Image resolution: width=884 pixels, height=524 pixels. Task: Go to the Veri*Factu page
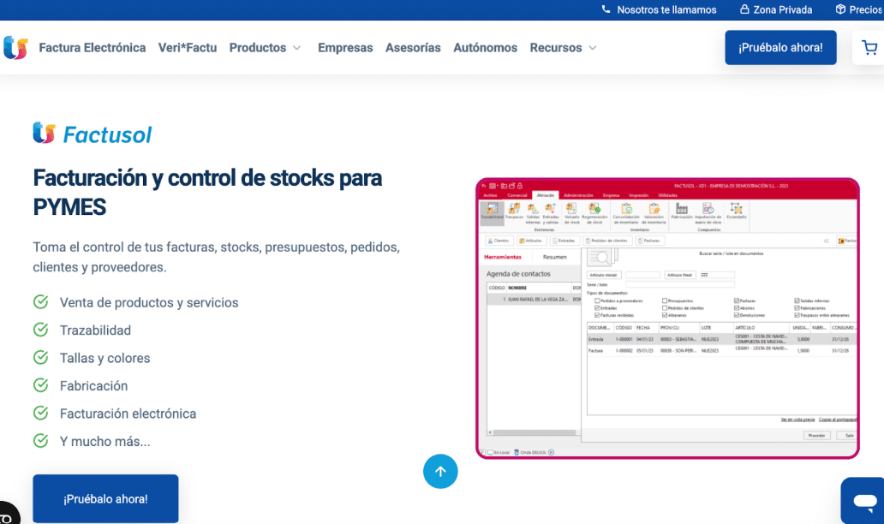(x=188, y=48)
